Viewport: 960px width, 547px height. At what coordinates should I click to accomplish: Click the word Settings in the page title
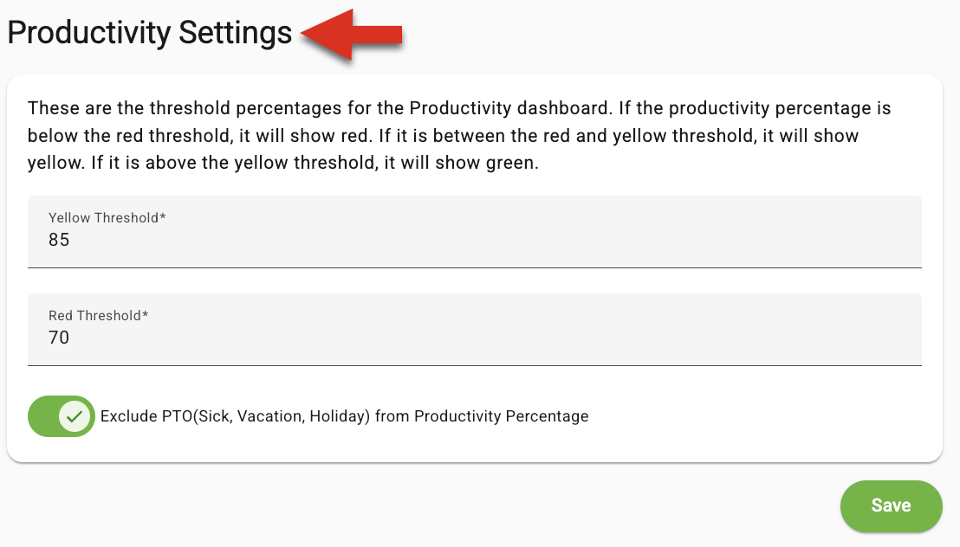[235, 32]
